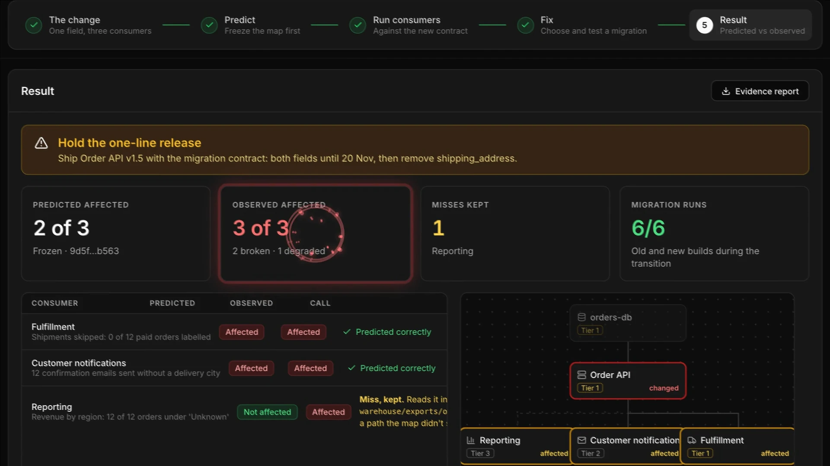Image resolution: width=830 pixels, height=466 pixels.
Task: Click the '6/6' migration runs value
Action: 648,228
